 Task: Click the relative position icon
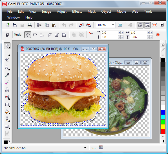tap(91, 34)
